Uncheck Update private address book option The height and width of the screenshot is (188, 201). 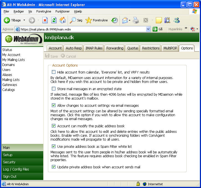pos(54,167)
